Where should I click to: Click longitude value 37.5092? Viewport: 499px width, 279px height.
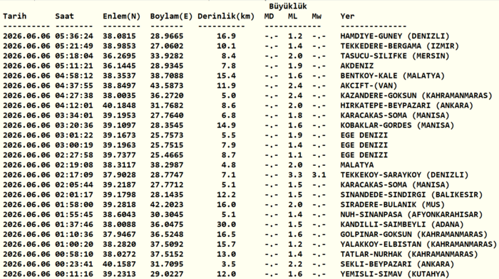pos(167,244)
